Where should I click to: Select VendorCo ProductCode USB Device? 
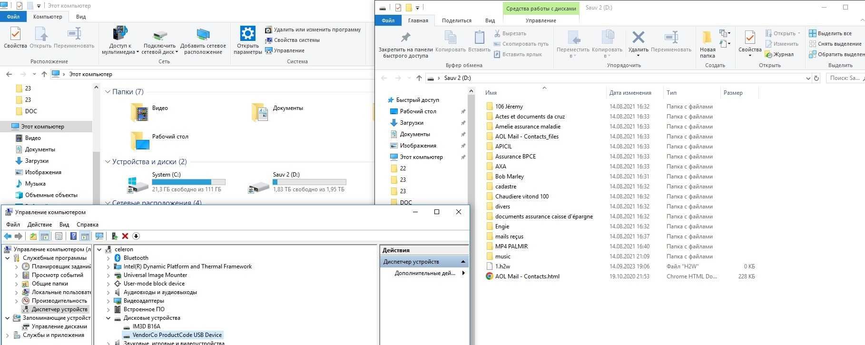pos(177,335)
